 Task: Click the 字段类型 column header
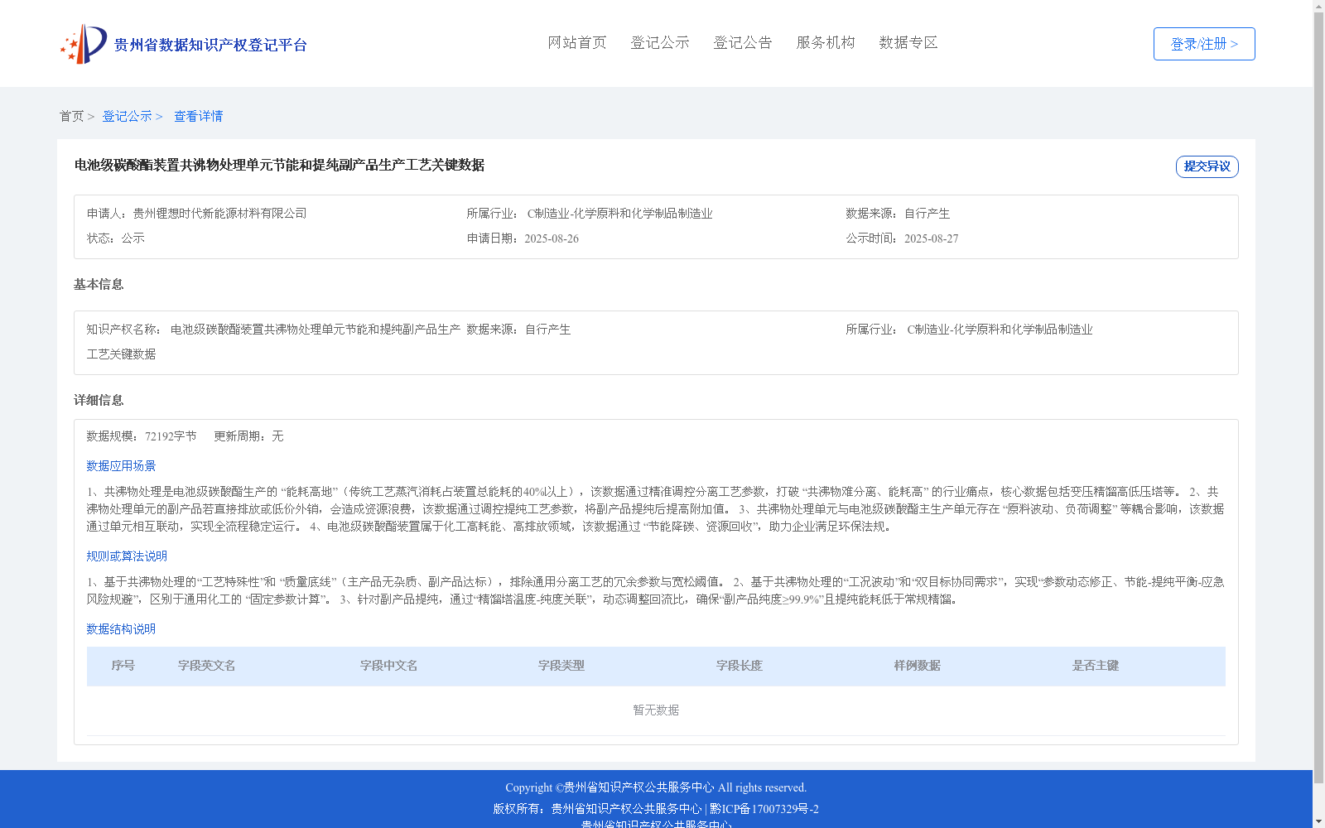pyautogui.click(x=561, y=666)
